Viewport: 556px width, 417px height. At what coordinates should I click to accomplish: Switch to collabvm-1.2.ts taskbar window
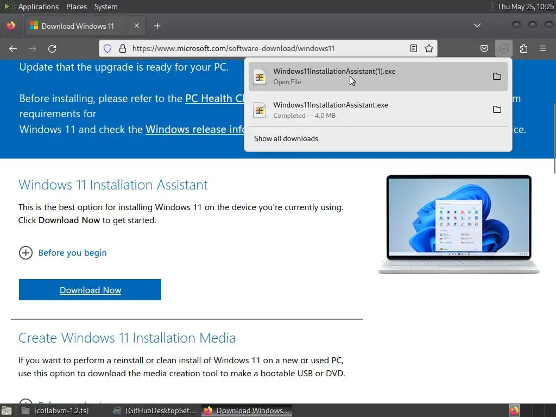[56, 410]
